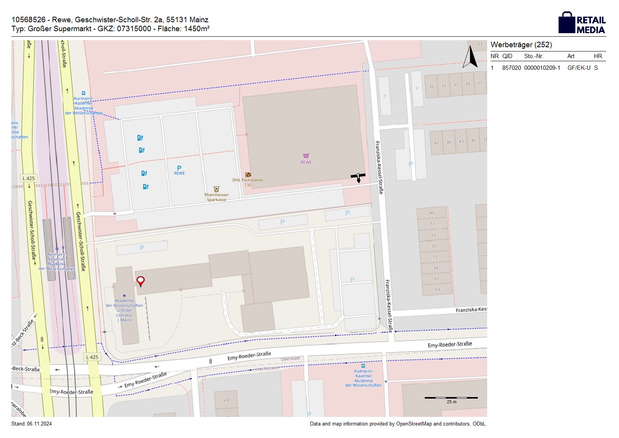The width and height of the screenshot is (619, 438).
Task: Click the north arrow compass symbol
Action: 470,57
